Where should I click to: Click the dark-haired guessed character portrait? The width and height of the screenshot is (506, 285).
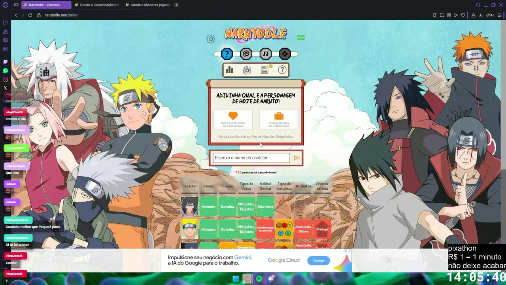point(189,207)
